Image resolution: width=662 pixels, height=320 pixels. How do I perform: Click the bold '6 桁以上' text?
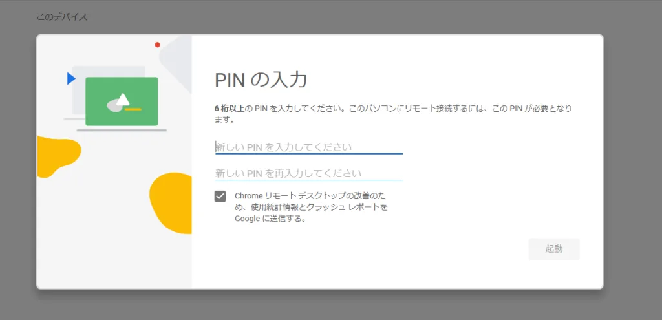tap(229, 109)
